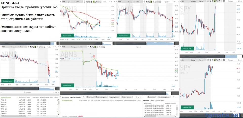The image size is (243, 118).
Task: Switch to Все заявки tab
Action: 146,100
